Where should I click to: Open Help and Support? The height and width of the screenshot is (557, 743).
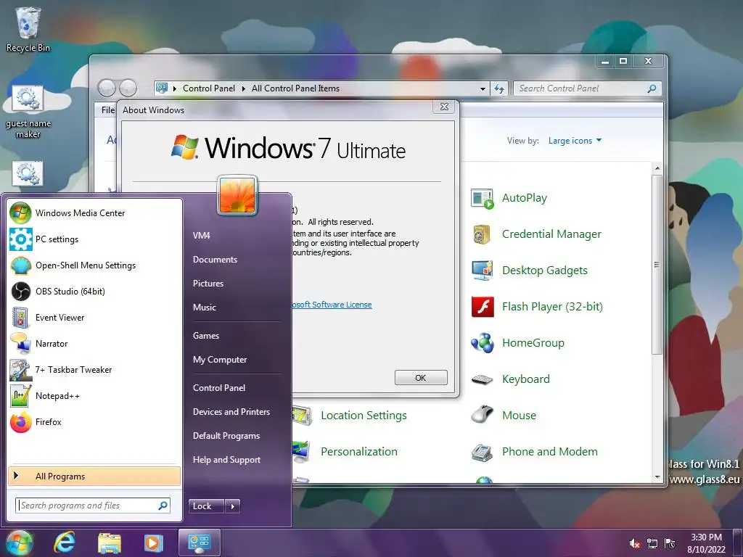(226, 460)
